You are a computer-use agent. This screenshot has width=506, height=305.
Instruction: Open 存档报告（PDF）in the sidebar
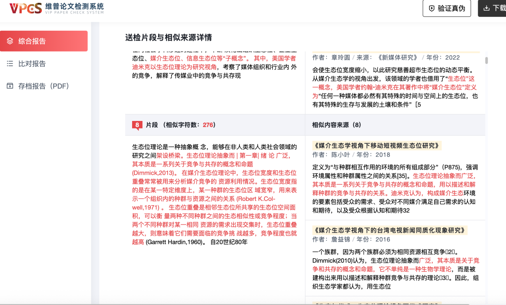click(x=44, y=86)
